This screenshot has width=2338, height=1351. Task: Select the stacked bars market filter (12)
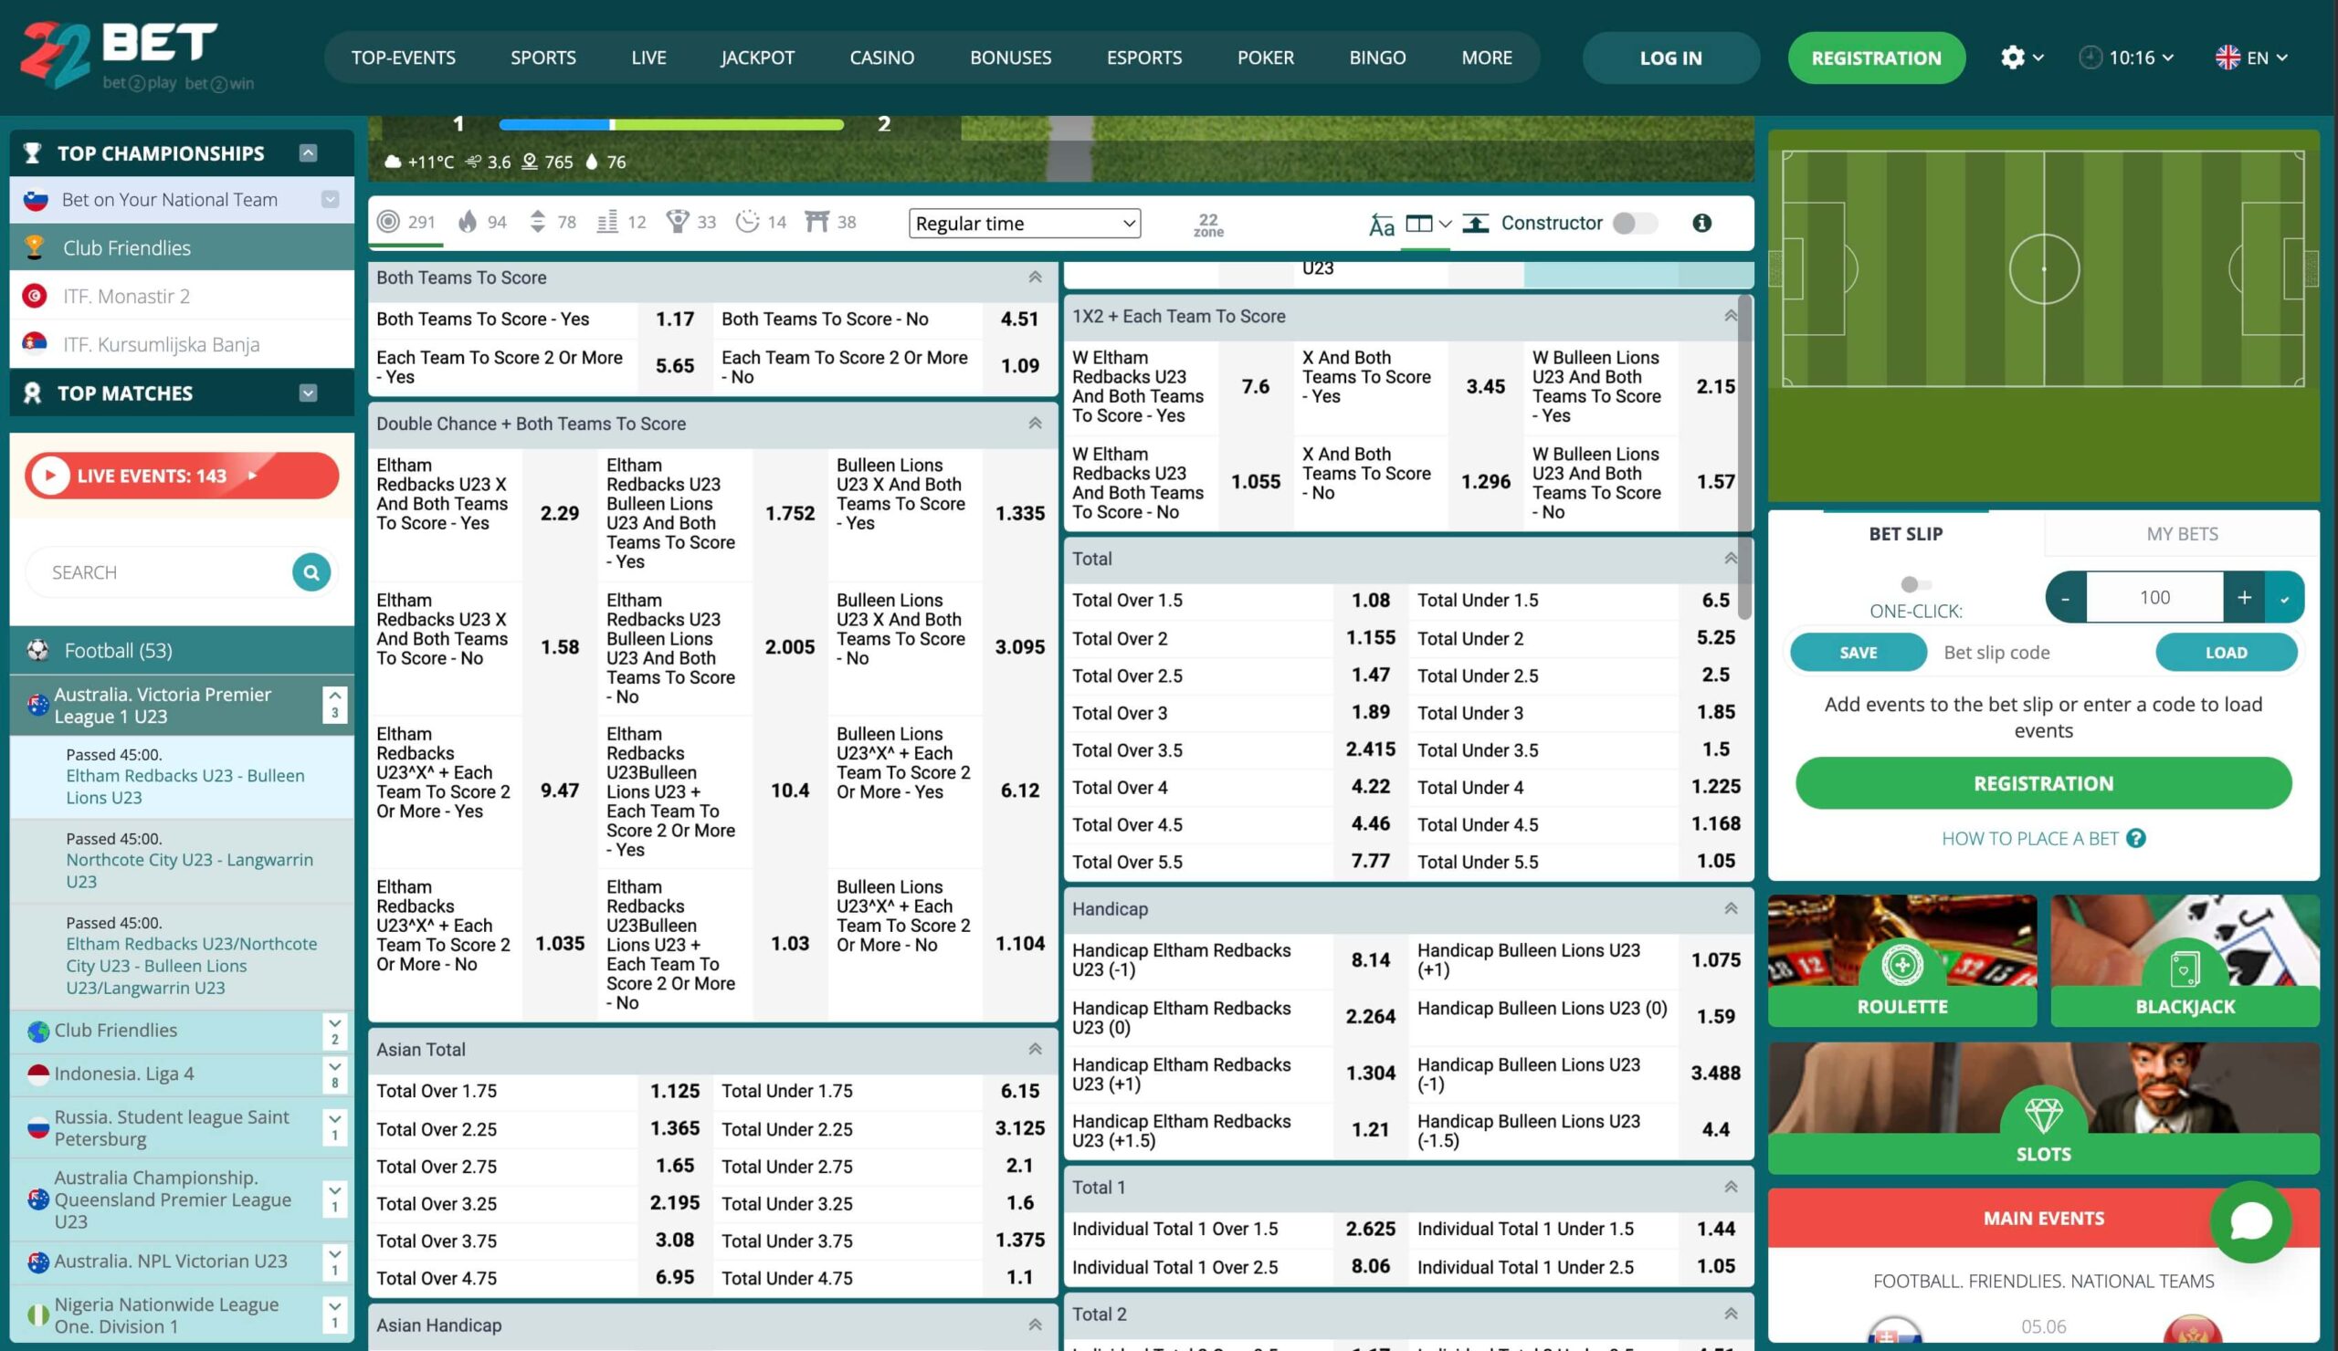tap(622, 222)
